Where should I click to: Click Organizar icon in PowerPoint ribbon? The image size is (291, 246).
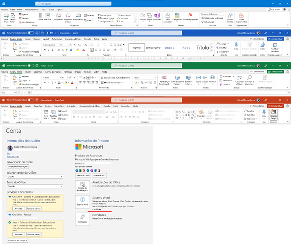(201, 112)
